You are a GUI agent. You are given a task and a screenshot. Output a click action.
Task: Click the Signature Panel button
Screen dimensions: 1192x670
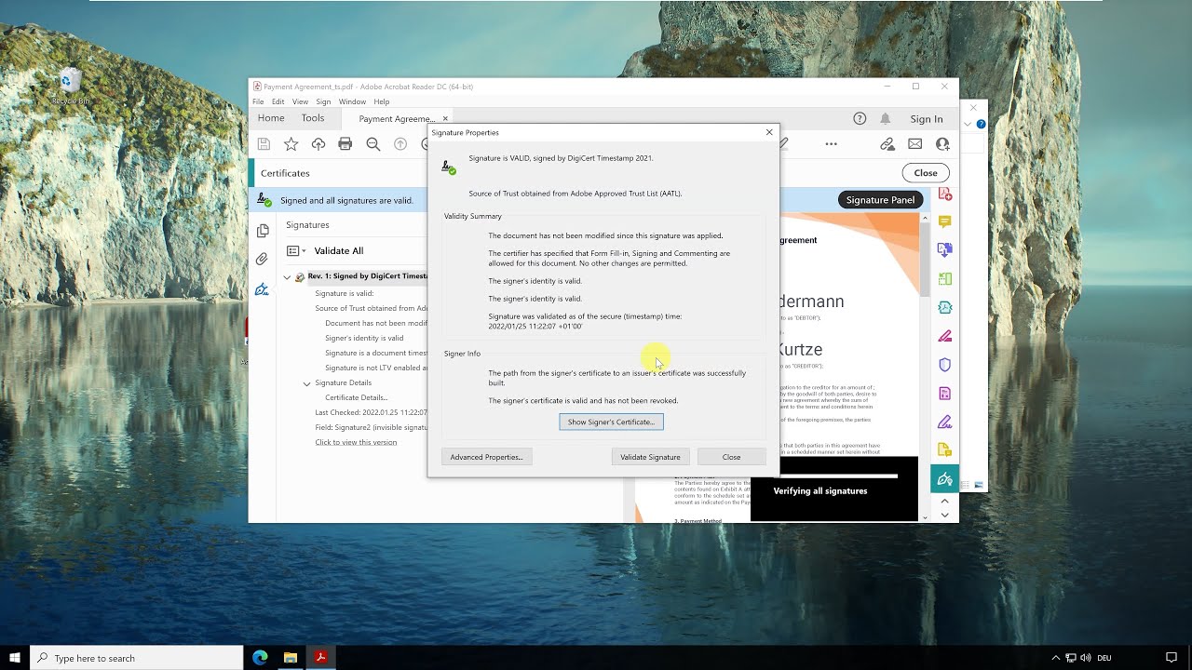880,200
